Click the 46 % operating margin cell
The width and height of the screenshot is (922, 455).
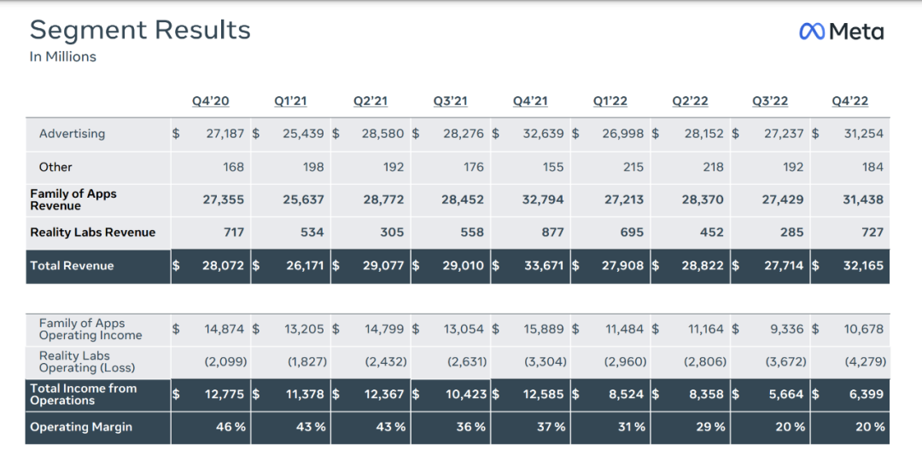click(230, 427)
